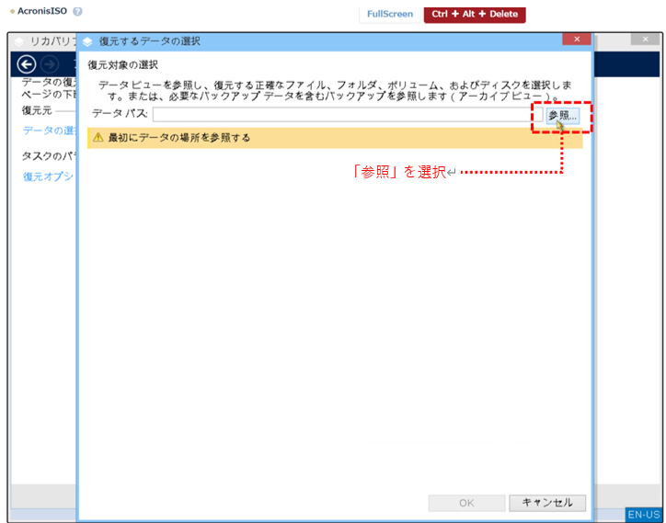This screenshot has height=523, width=666.
Task: Click the green status dot beside AcronisISO
Action: 11,11
